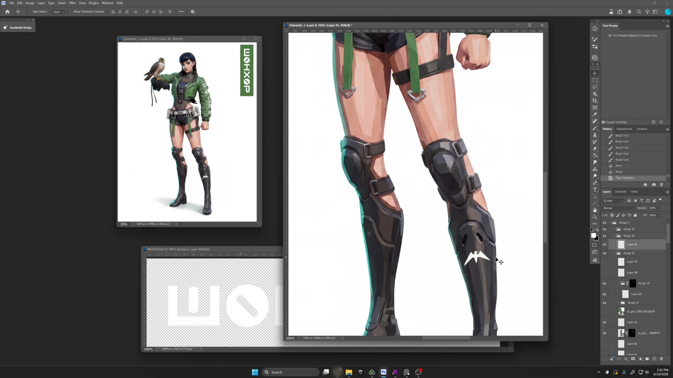Select the Hand tool
Image resolution: width=673 pixels, height=378 pixels.
tap(595, 210)
